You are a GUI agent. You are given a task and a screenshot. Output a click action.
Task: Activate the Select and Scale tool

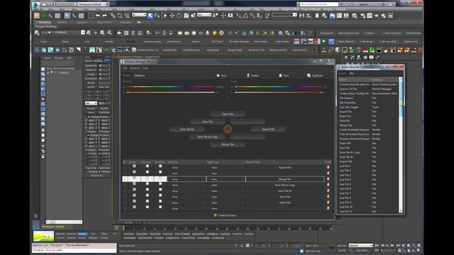click(187, 16)
